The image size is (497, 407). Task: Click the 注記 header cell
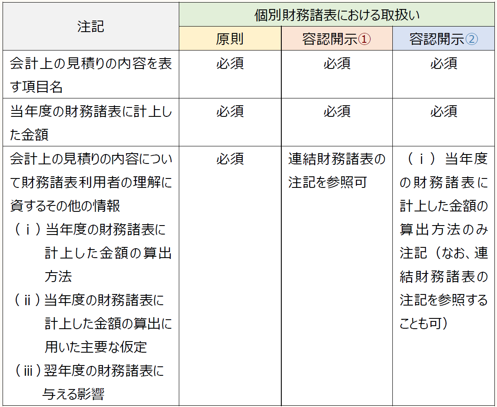(90, 27)
